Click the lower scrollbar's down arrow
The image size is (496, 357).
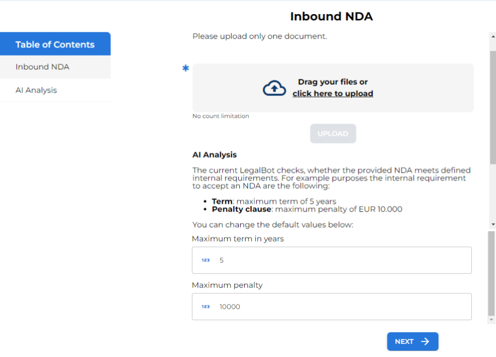click(492, 320)
